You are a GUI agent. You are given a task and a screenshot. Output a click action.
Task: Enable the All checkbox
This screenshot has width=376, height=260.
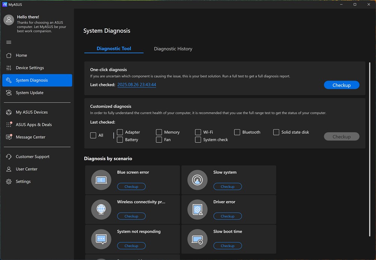(x=93, y=135)
